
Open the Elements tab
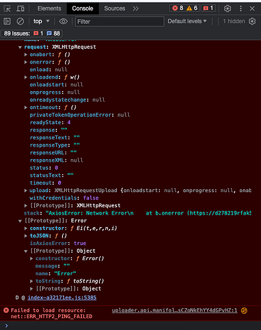pos(49,9)
